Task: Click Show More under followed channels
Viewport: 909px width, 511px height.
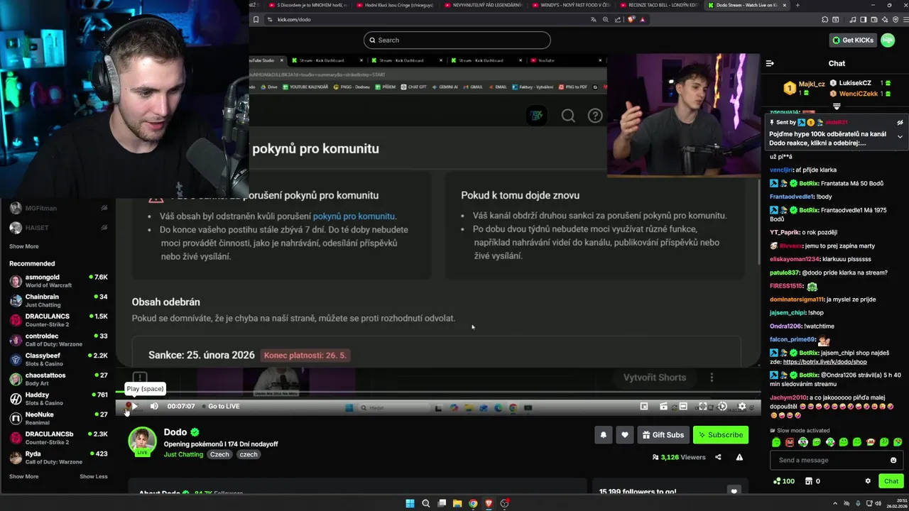Action: (24, 246)
